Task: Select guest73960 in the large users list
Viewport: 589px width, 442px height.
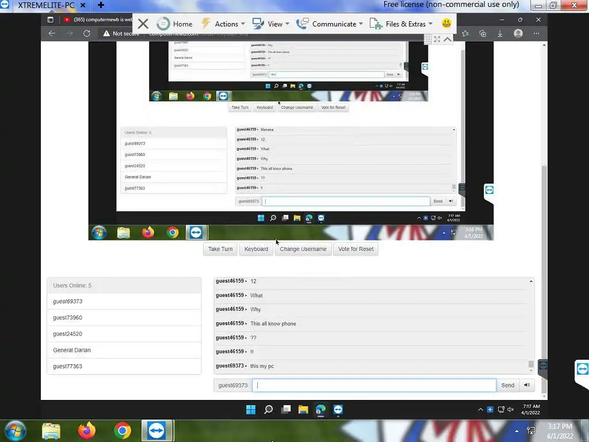Action: pos(124,318)
